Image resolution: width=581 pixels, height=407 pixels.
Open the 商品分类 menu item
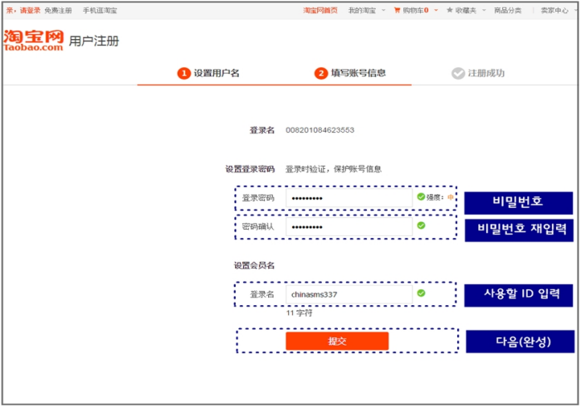pyautogui.click(x=508, y=10)
